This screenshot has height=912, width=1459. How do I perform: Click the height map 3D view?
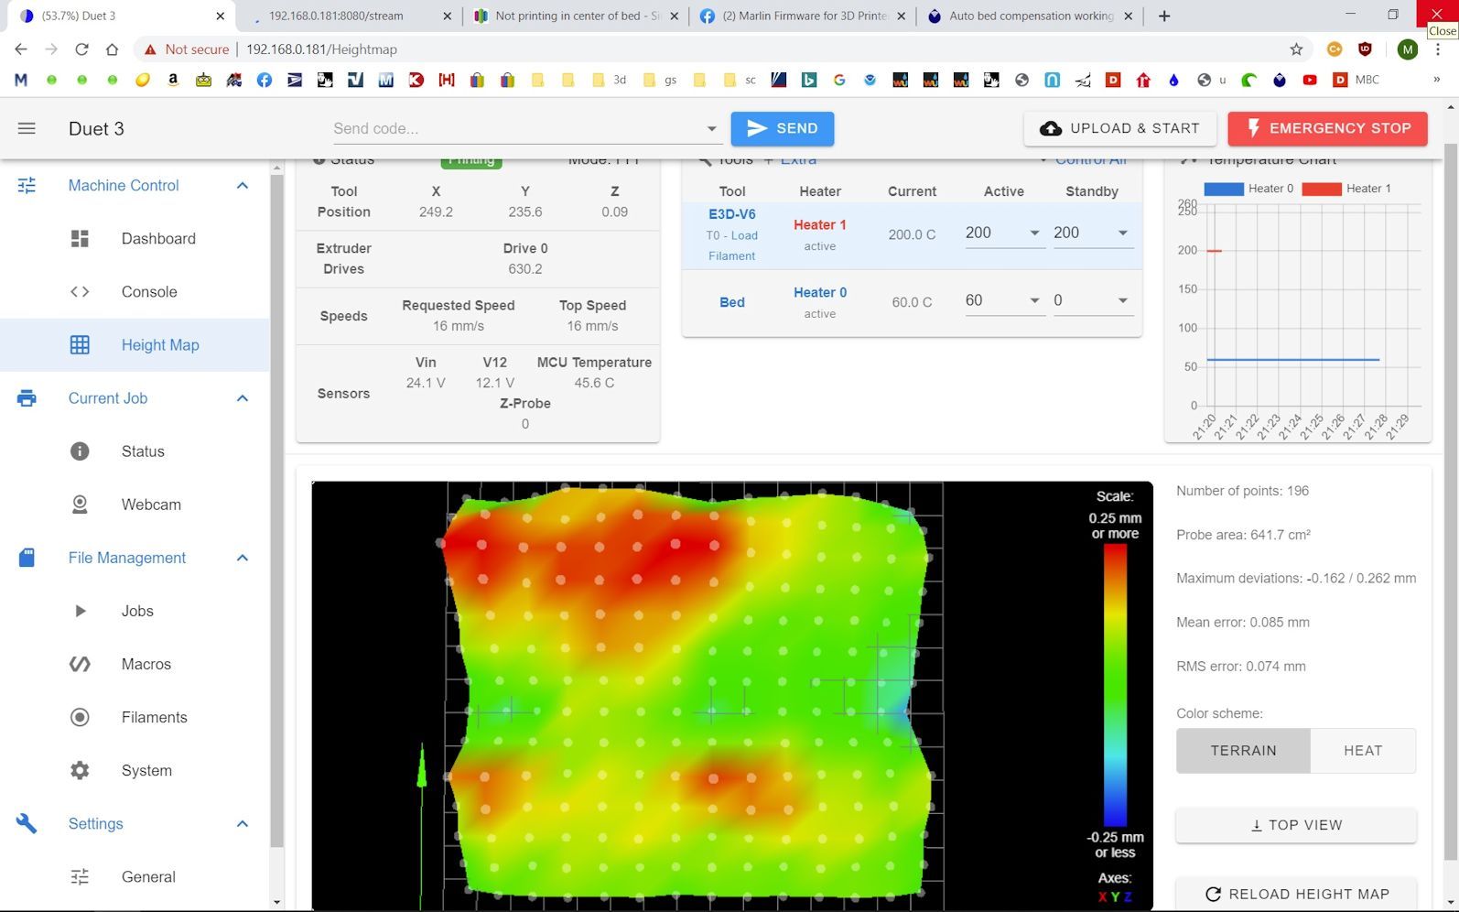(x=732, y=696)
